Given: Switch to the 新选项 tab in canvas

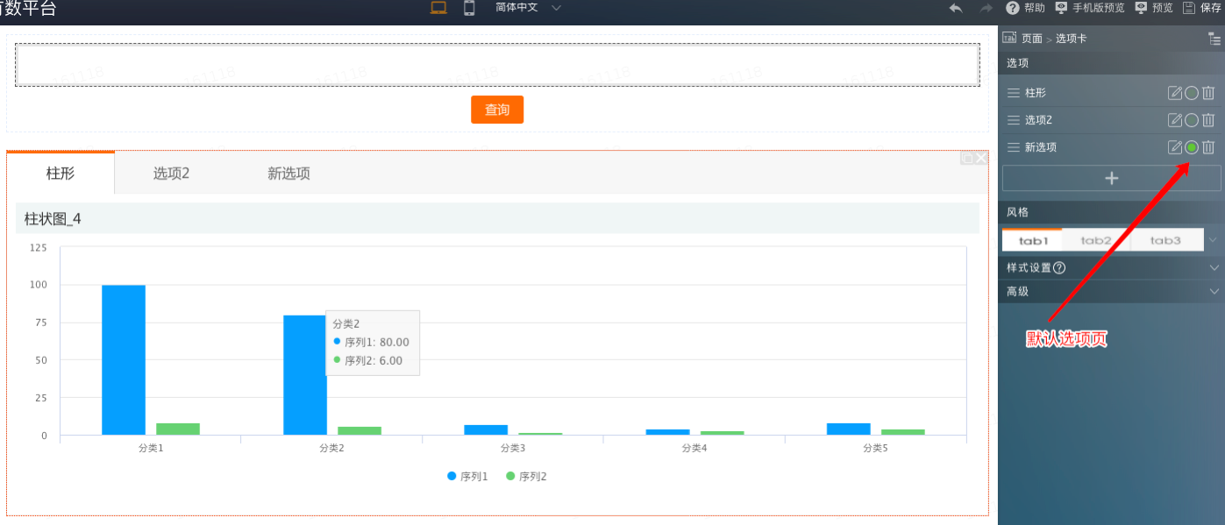Looking at the screenshot, I should [x=288, y=174].
